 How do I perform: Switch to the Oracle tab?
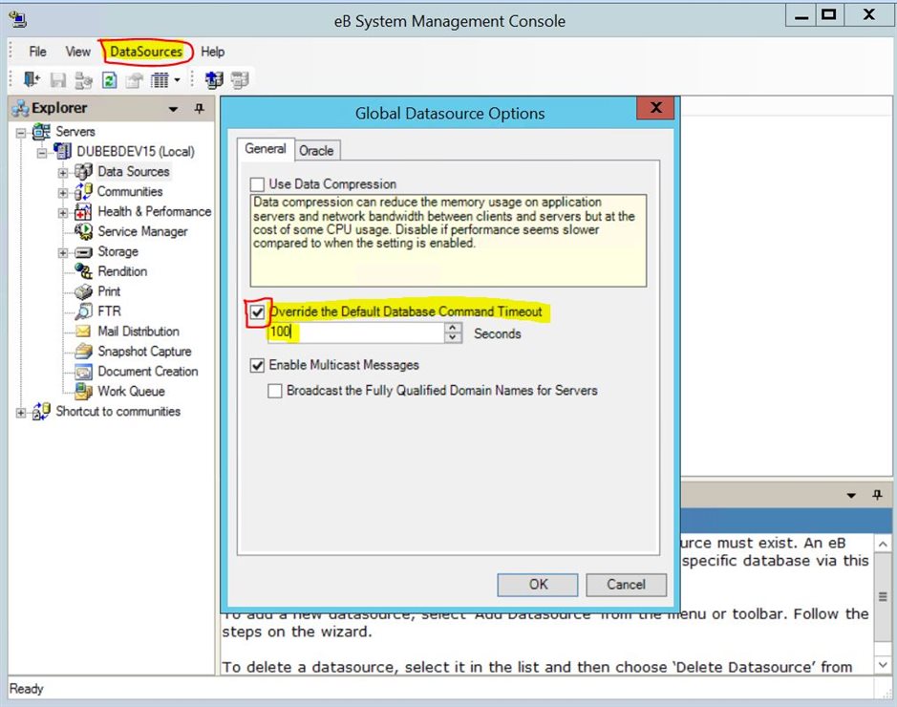pyautogui.click(x=317, y=150)
